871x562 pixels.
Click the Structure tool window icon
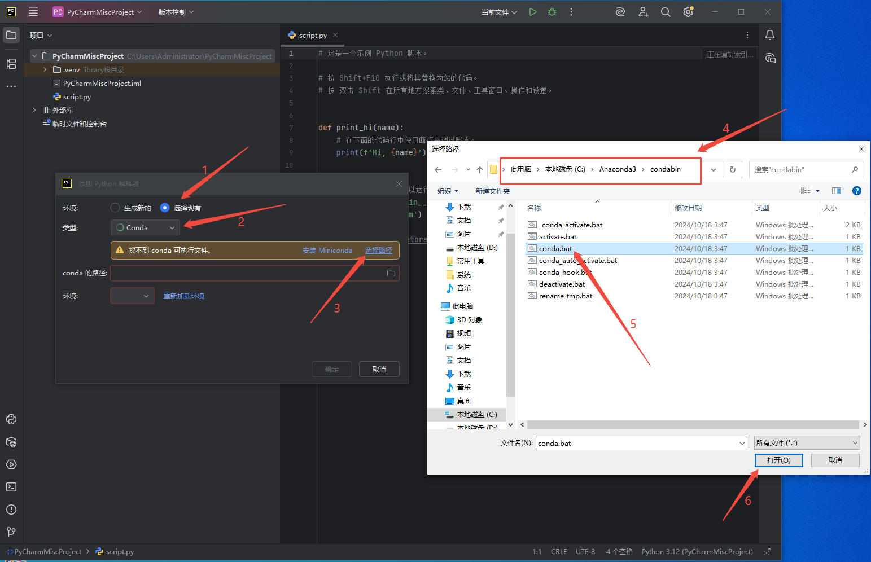pyautogui.click(x=11, y=64)
